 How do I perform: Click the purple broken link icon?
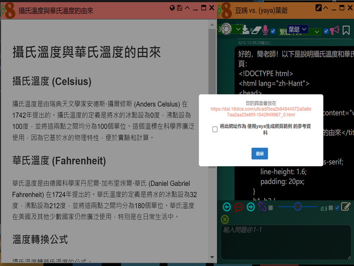pos(262,207)
